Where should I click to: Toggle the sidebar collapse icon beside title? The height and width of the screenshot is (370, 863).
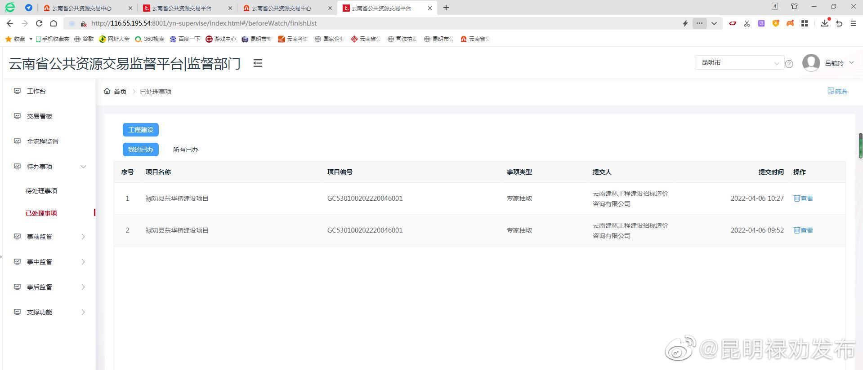click(258, 63)
